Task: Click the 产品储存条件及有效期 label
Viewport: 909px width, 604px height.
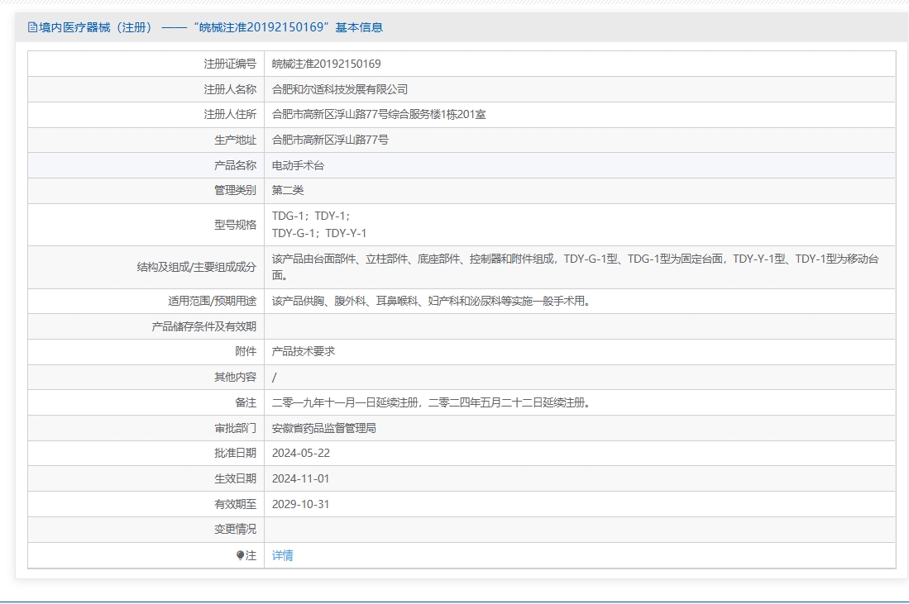Action: (x=203, y=326)
